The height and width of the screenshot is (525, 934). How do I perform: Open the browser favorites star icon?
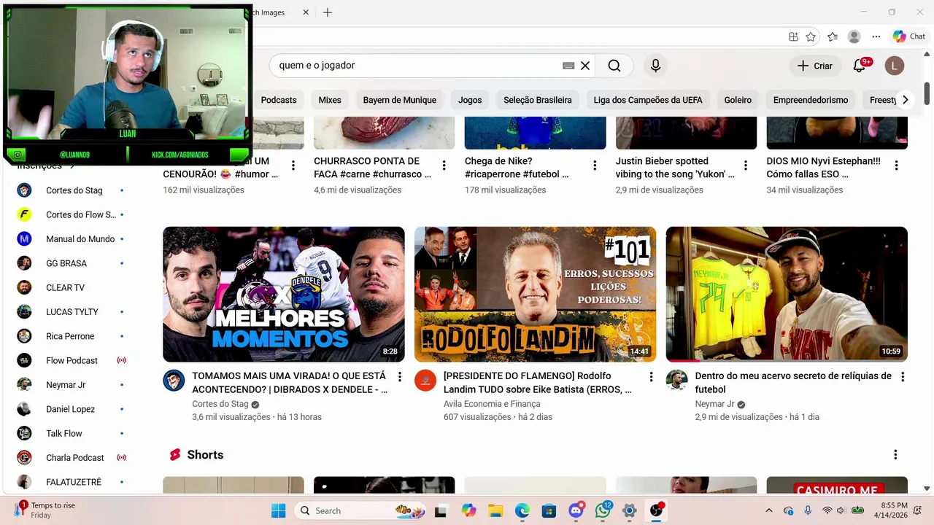(811, 36)
